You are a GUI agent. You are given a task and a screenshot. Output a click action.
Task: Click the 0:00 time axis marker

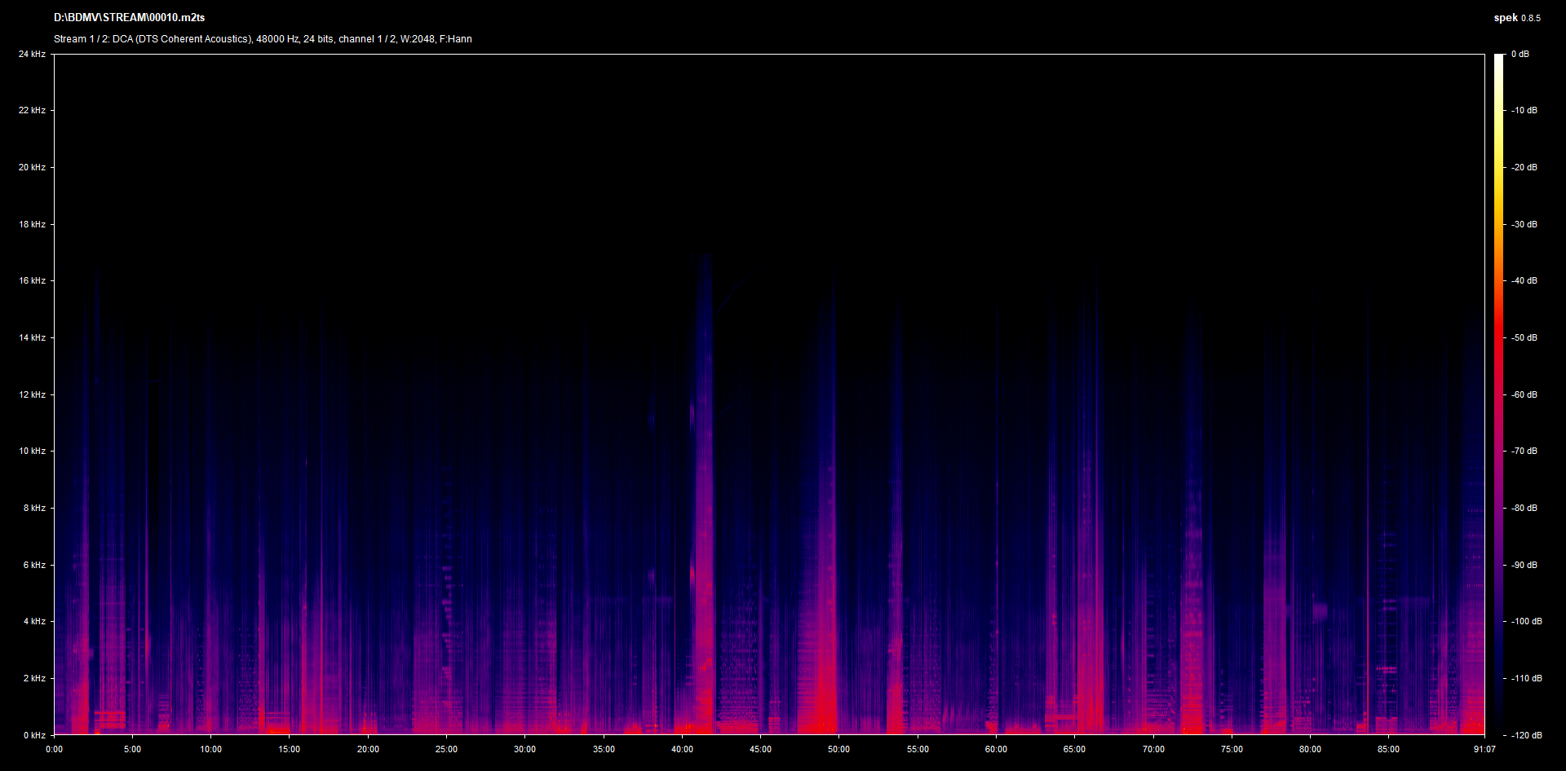point(54,749)
